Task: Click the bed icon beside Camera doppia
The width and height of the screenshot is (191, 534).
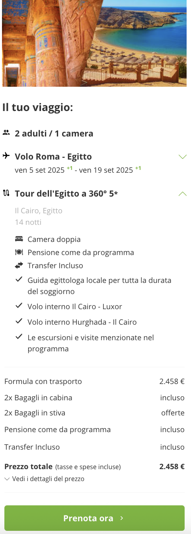Action: (x=19, y=239)
